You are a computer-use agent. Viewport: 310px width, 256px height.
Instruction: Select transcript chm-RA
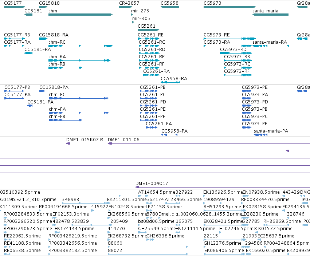click(x=57, y=57)
